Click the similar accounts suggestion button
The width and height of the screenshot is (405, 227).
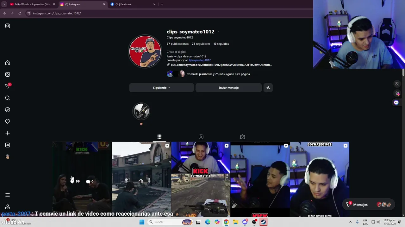tap(268, 88)
